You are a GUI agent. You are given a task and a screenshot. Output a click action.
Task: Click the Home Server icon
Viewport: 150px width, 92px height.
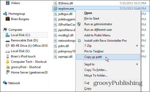tap(8, 72)
